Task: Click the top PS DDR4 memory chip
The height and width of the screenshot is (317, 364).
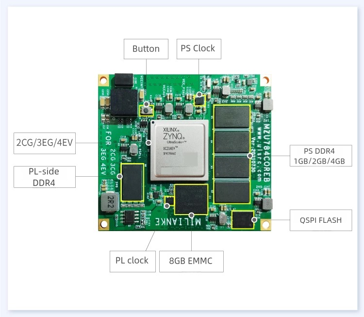Action: [232, 117]
